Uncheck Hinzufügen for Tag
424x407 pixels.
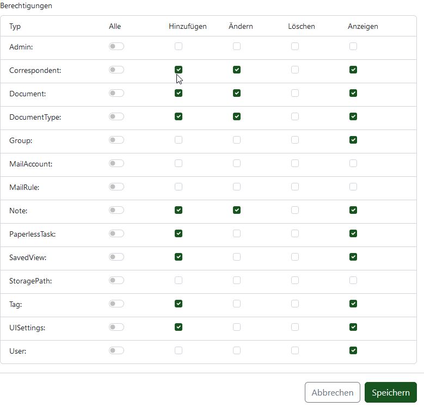[x=179, y=304]
